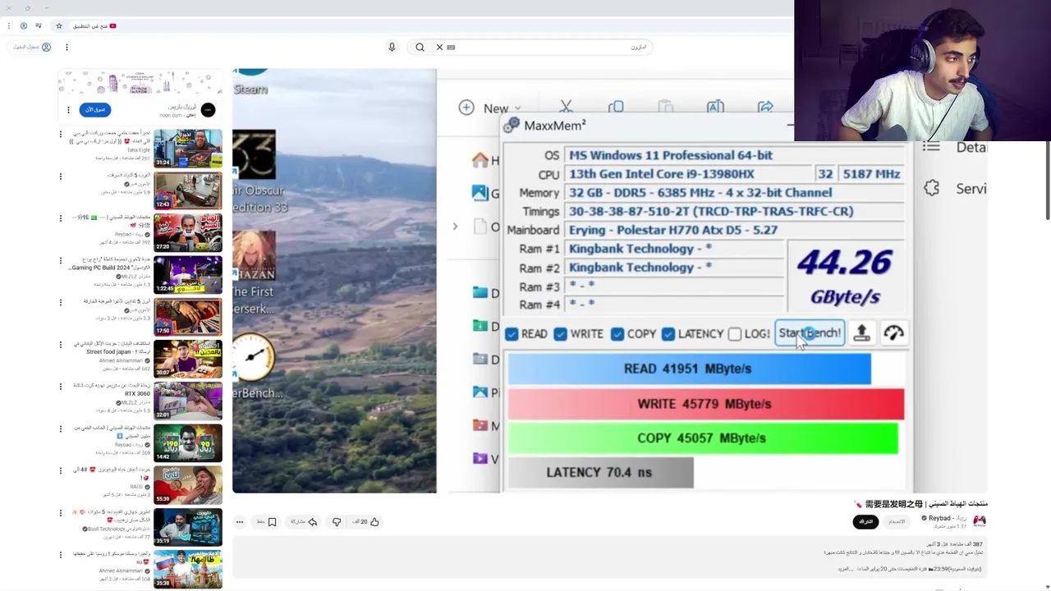Open the 12:43 video thumbnail

coord(188,190)
